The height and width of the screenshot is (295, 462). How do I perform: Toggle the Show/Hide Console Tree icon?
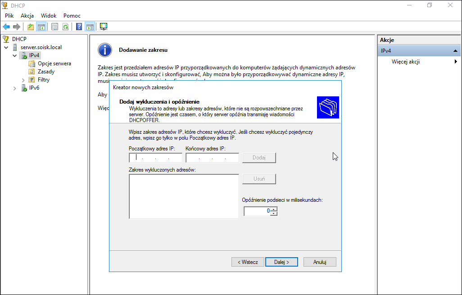41,27
